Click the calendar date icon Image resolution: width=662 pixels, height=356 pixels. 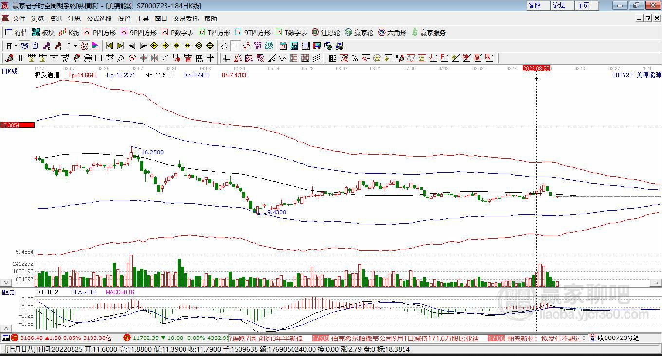click(x=283, y=46)
